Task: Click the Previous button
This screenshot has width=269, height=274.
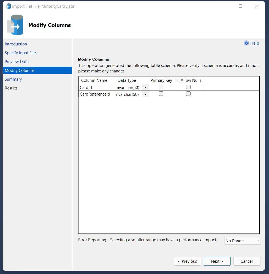Action: click(x=187, y=261)
